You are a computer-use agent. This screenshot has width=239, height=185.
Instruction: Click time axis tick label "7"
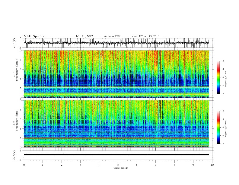tap(156, 165)
